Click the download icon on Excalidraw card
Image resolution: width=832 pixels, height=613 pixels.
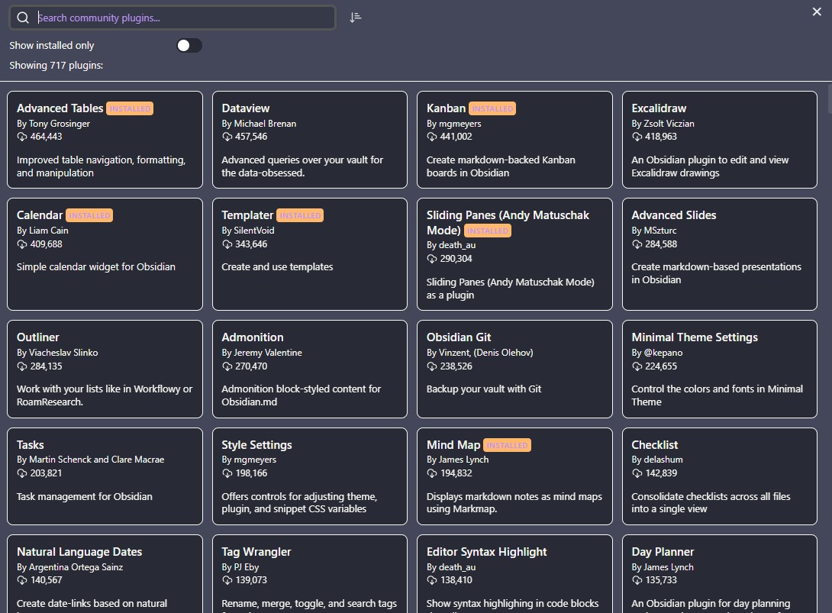(637, 137)
